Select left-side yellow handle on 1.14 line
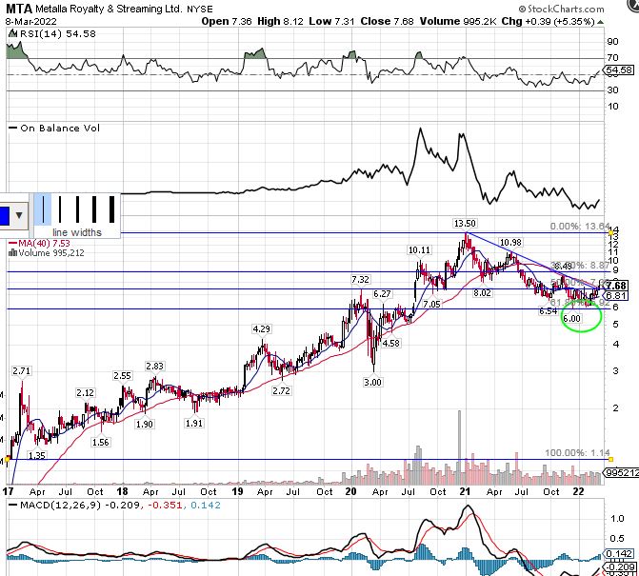 (x=7, y=460)
